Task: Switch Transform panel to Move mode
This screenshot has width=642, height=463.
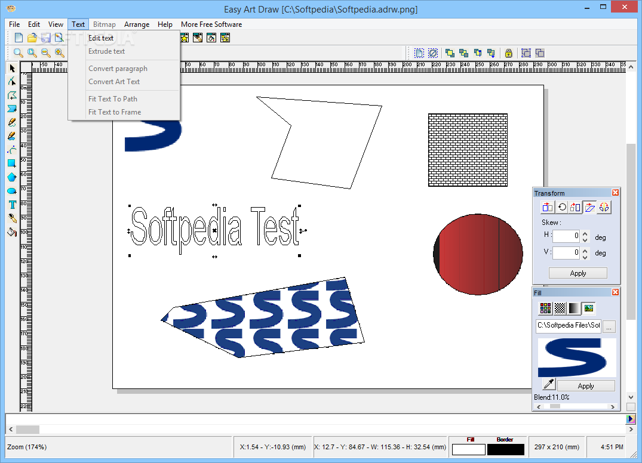Action: click(548, 208)
